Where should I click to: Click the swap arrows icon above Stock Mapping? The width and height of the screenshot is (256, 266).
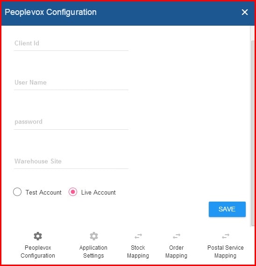pos(138,236)
